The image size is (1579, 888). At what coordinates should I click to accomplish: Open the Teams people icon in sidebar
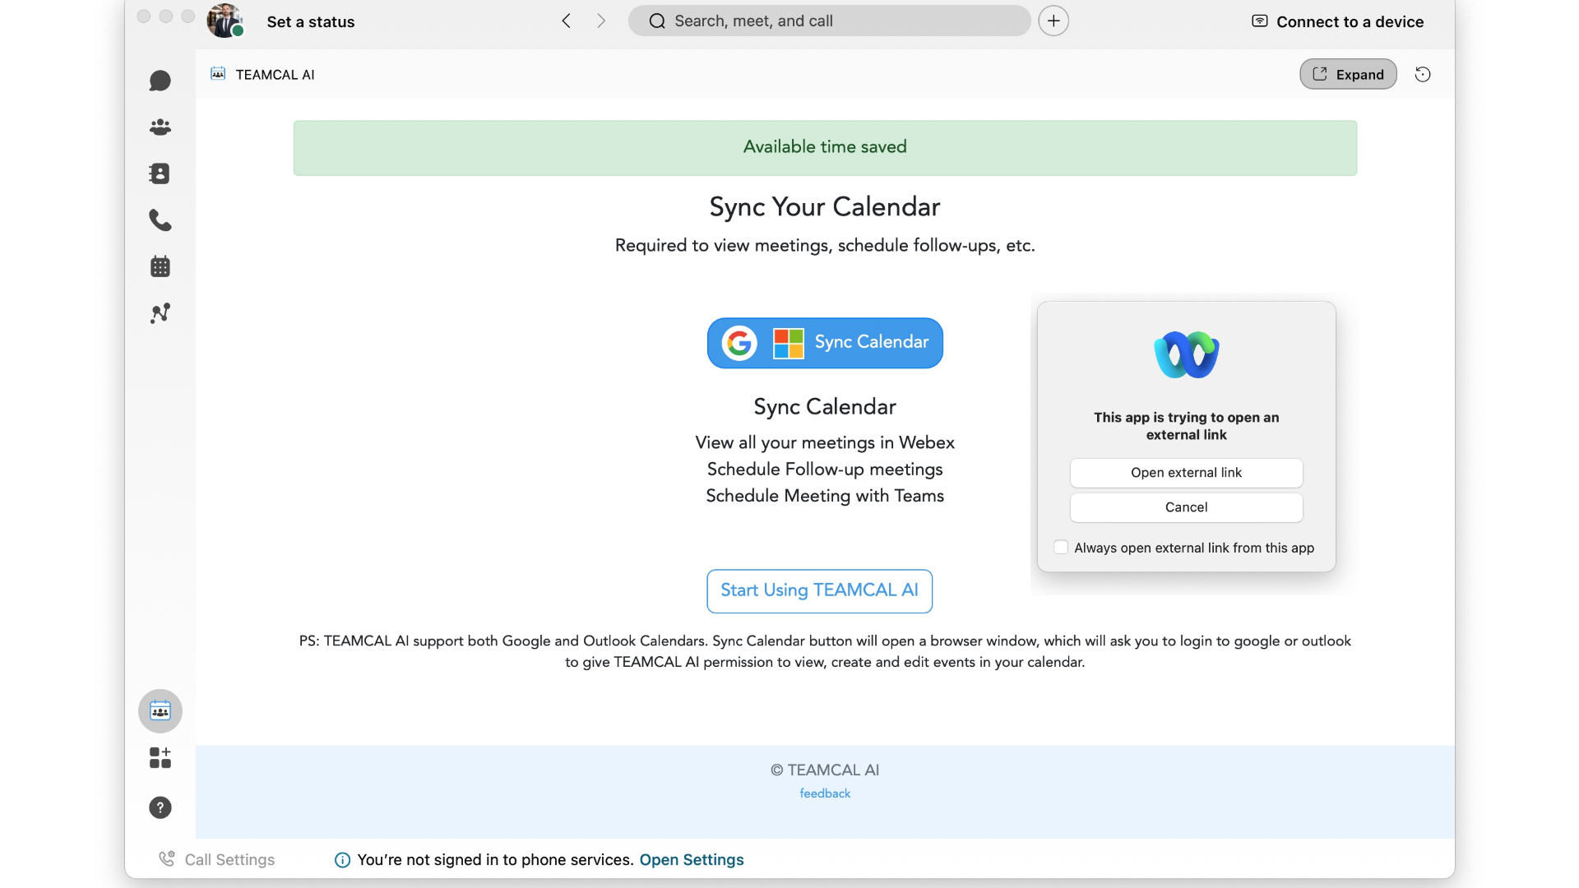160,127
